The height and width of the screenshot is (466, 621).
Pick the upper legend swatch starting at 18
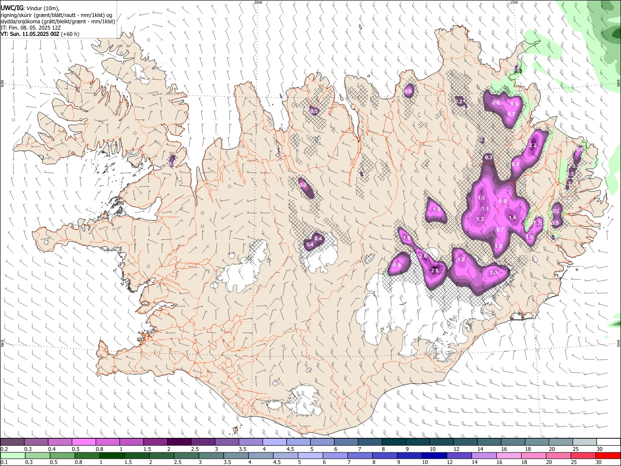click(537, 442)
